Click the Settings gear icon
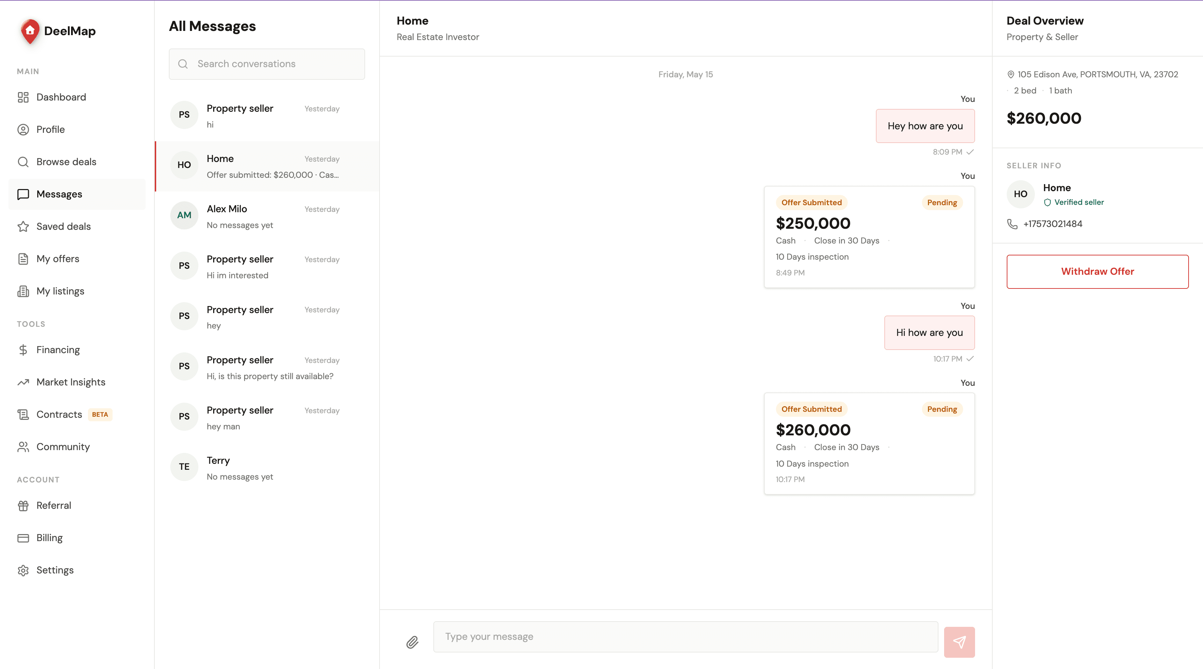 23,570
